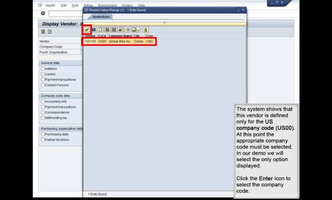Tick the Accounting info checkbox
The image size is (332, 200).
click(43, 101)
